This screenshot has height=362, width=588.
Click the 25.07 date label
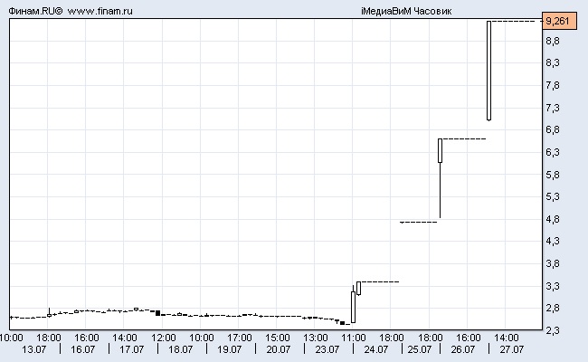[x=420, y=349]
